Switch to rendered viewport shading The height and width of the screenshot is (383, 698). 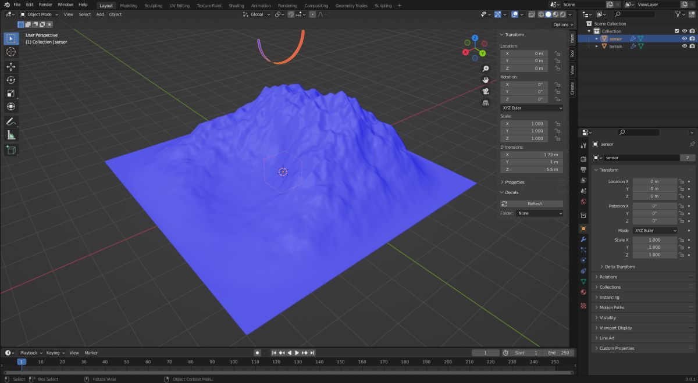point(561,14)
